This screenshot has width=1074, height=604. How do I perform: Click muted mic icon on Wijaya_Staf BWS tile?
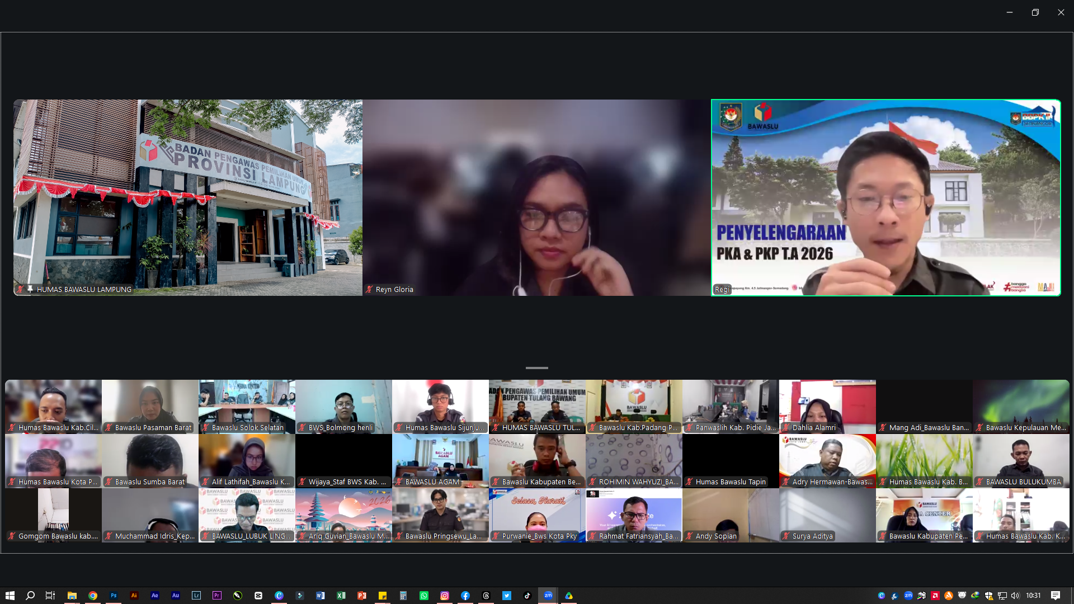302,482
